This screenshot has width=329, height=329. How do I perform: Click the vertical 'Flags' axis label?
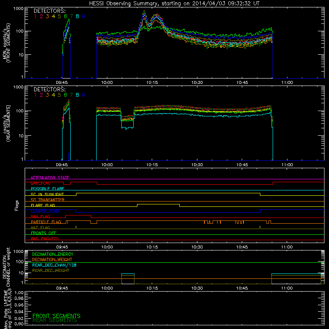click(x=17, y=205)
